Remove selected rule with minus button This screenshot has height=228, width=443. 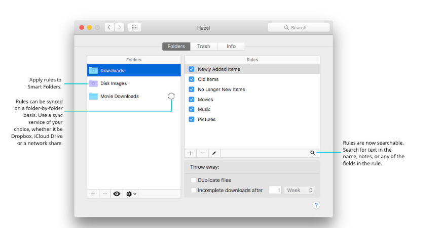tap(203, 153)
